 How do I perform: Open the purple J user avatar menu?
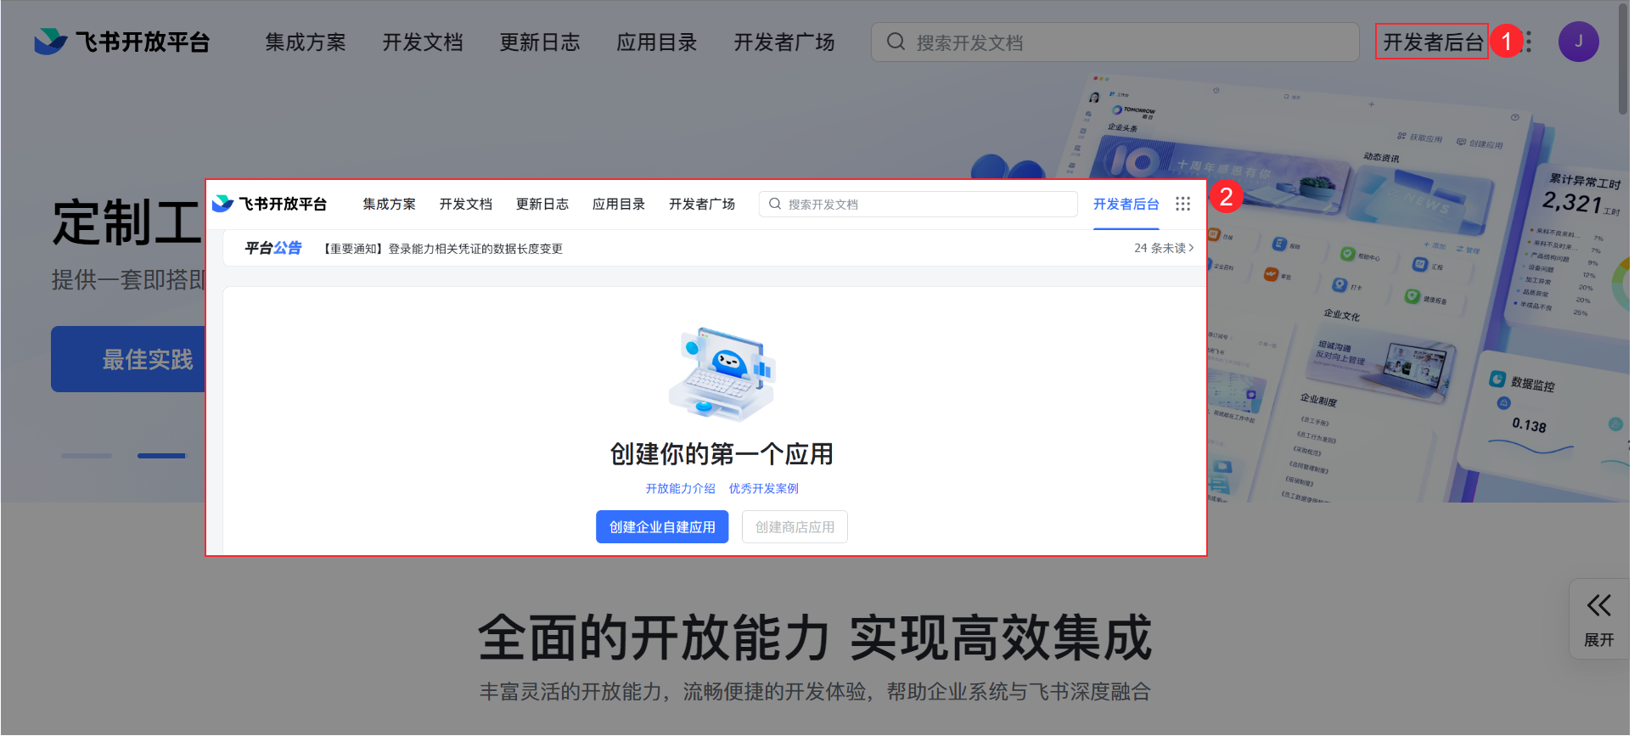(1578, 42)
